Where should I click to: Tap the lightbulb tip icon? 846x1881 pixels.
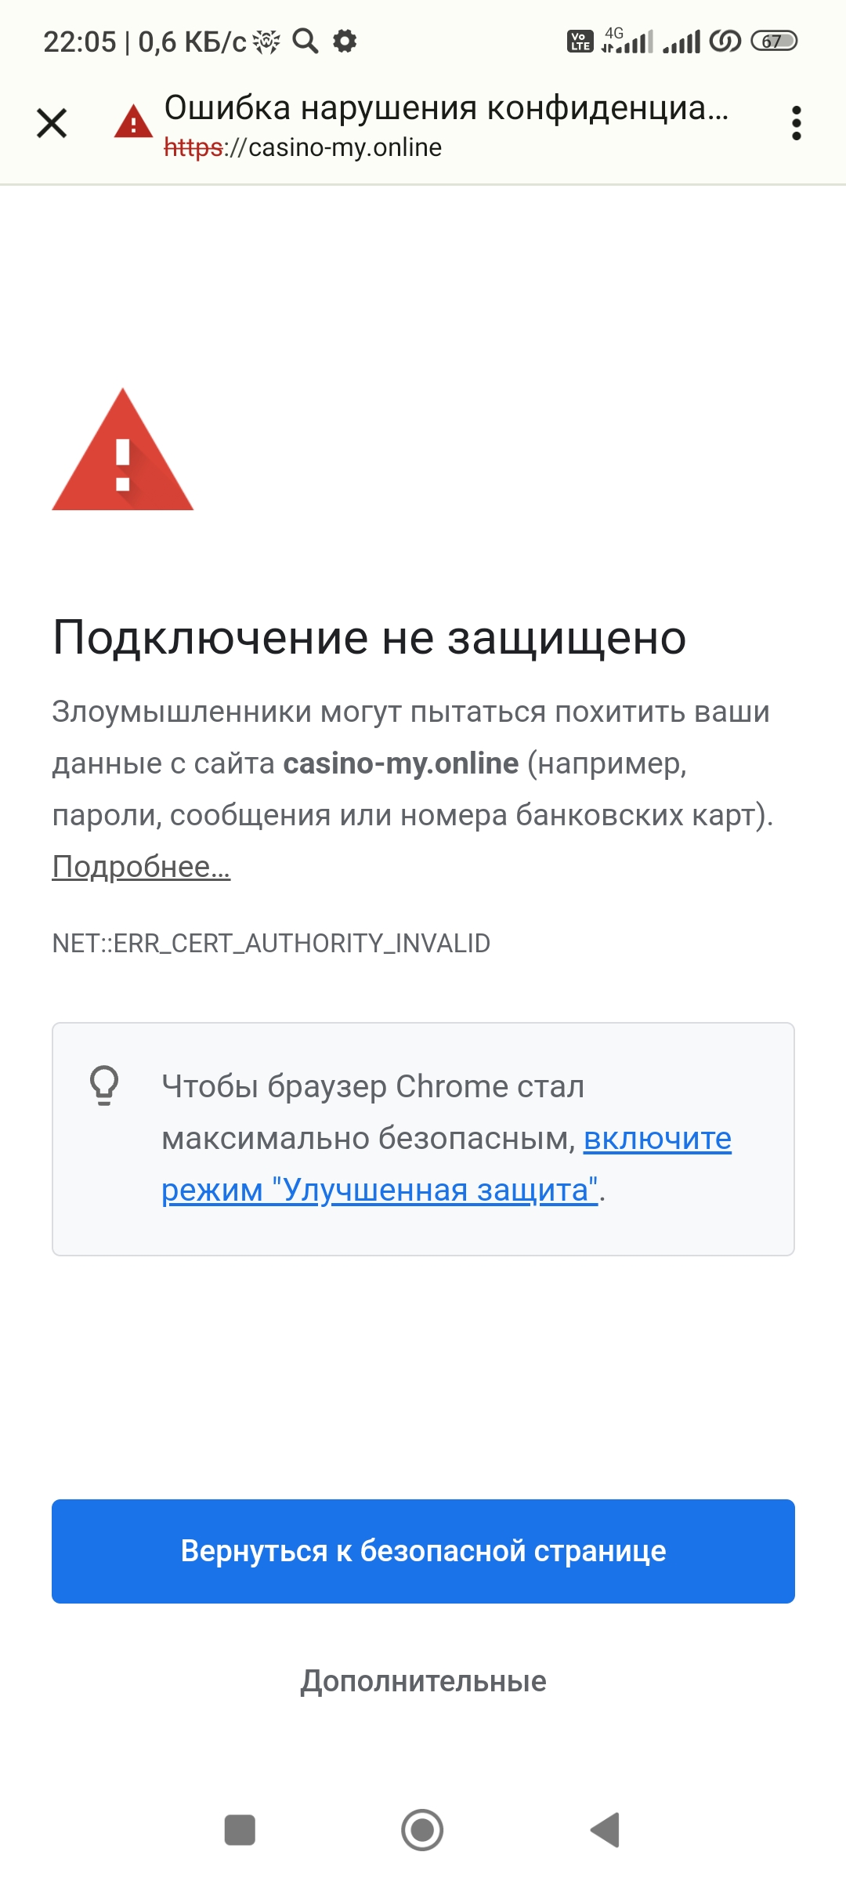[x=104, y=1085]
